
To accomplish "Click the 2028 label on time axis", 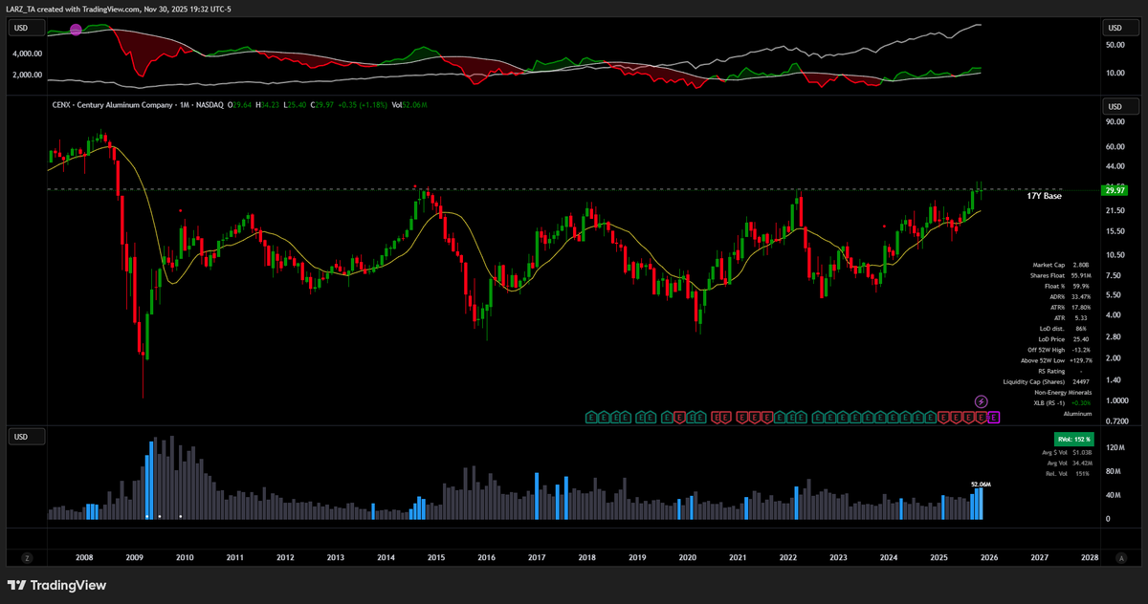I will click(x=1089, y=557).
